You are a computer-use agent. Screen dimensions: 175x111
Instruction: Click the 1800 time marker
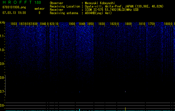click(x=167, y=24)
